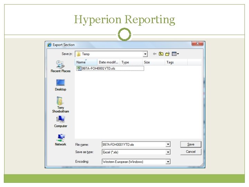The width and height of the screenshot is (249, 187).
Task: Expand the File name dropdown arrow
Action: coord(168,144)
